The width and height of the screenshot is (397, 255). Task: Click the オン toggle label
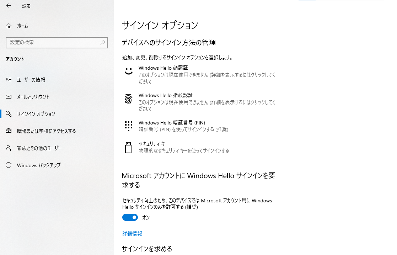pyautogui.click(x=146, y=218)
